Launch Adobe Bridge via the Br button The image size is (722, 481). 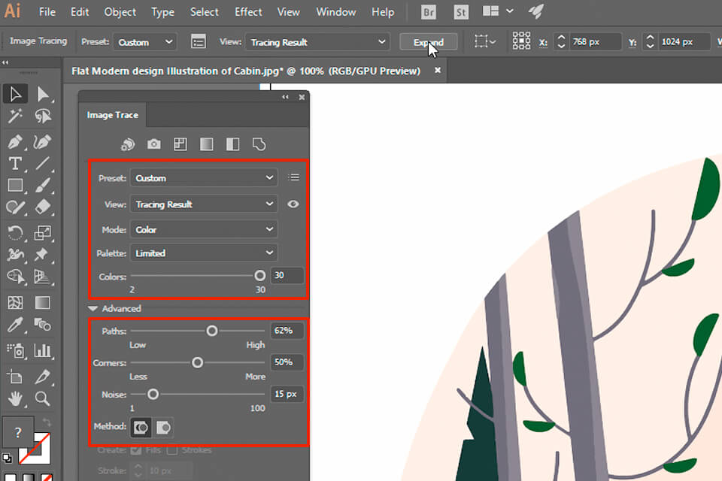[428, 12]
